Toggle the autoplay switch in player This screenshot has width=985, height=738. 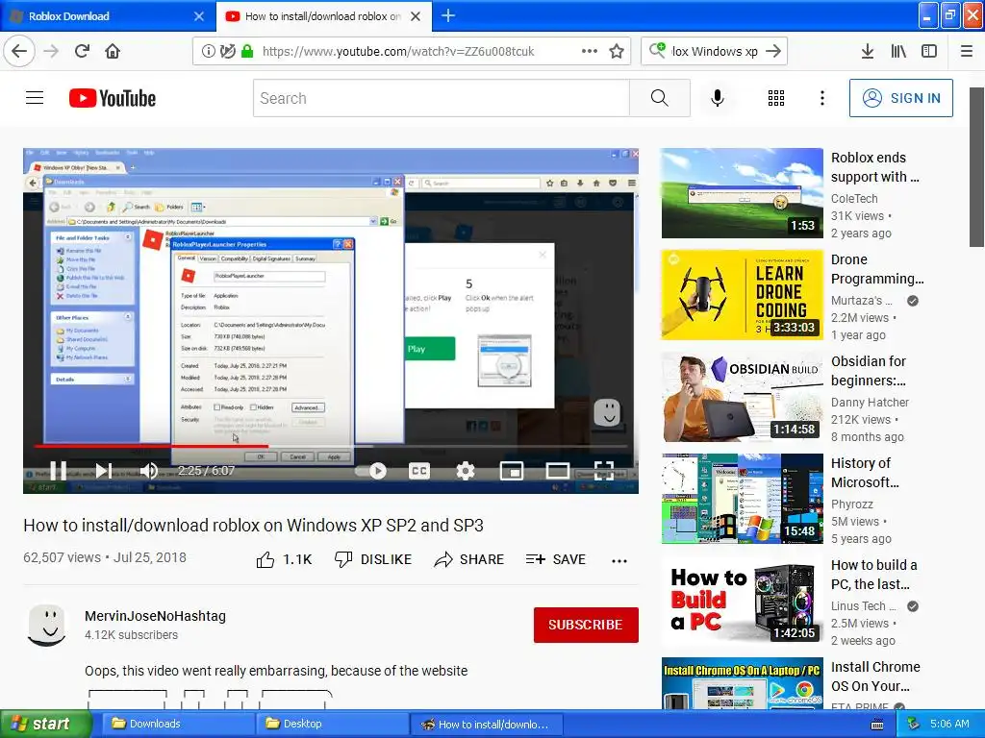370,471
